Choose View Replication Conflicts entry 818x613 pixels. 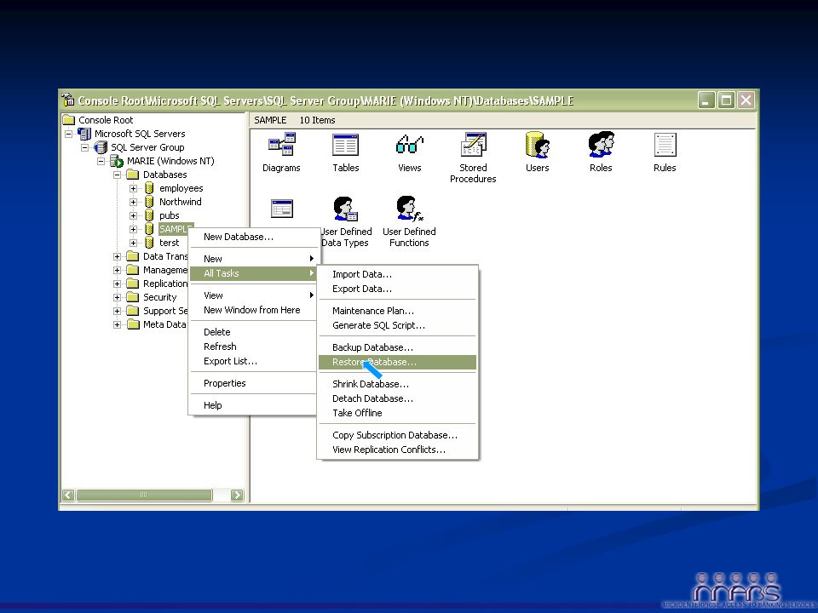pos(398,450)
